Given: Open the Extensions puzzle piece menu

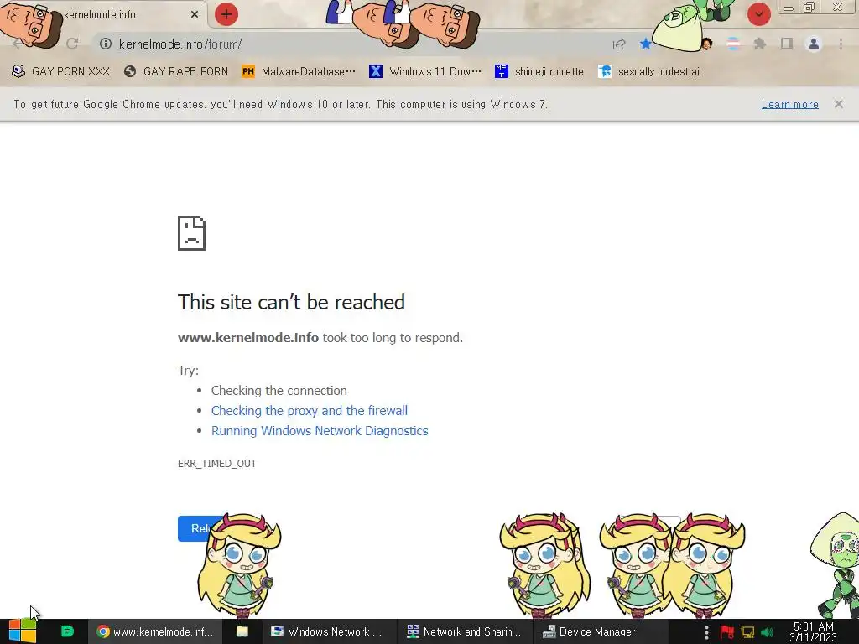Looking at the screenshot, I should [760, 44].
